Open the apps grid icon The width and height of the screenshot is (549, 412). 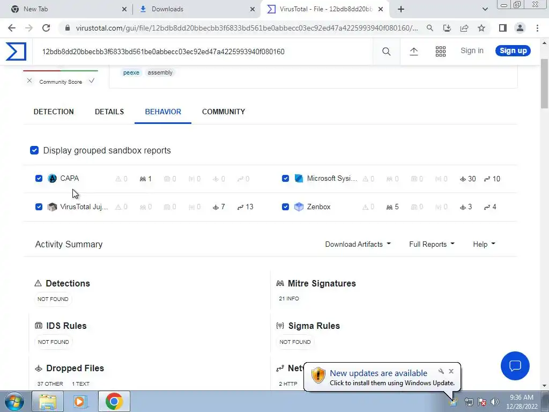coord(441,51)
